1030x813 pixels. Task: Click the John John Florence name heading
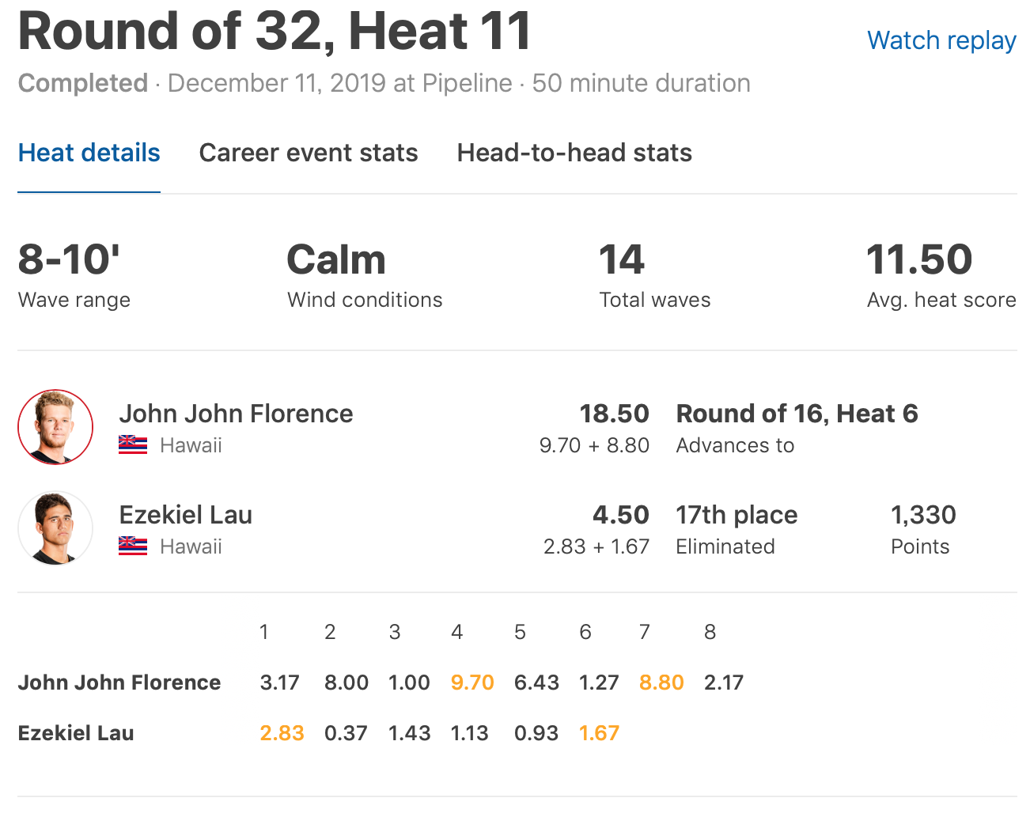[x=236, y=414]
